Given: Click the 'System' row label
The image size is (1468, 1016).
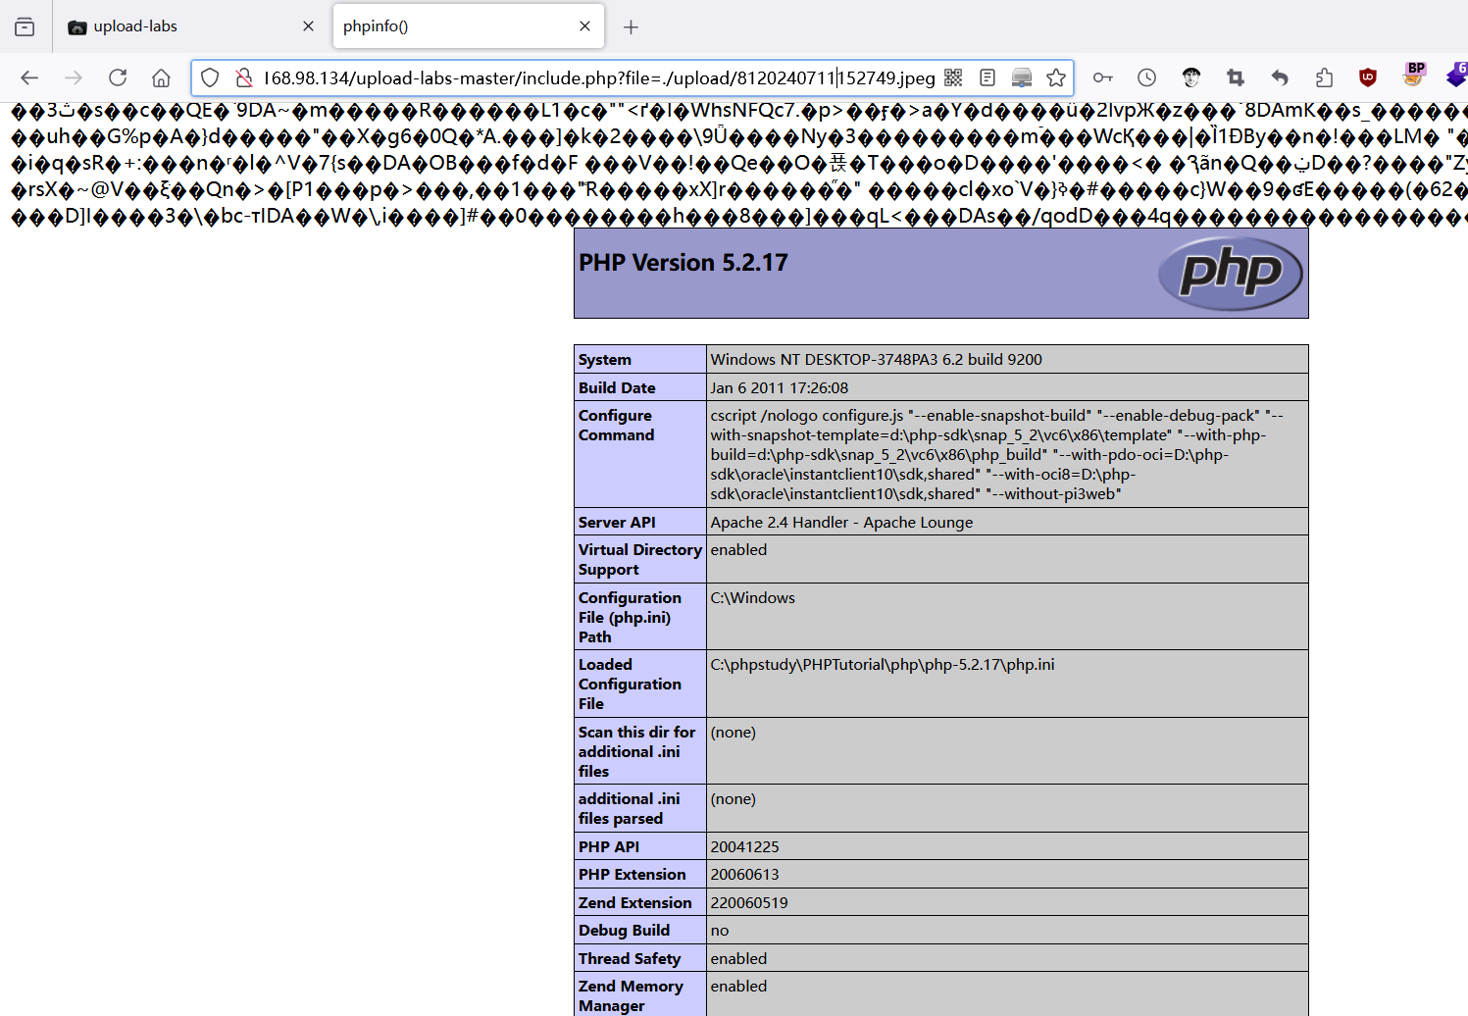Looking at the screenshot, I should coord(605,360).
